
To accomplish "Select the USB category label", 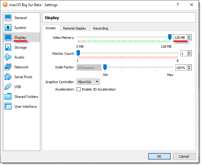I will [x=18, y=87].
